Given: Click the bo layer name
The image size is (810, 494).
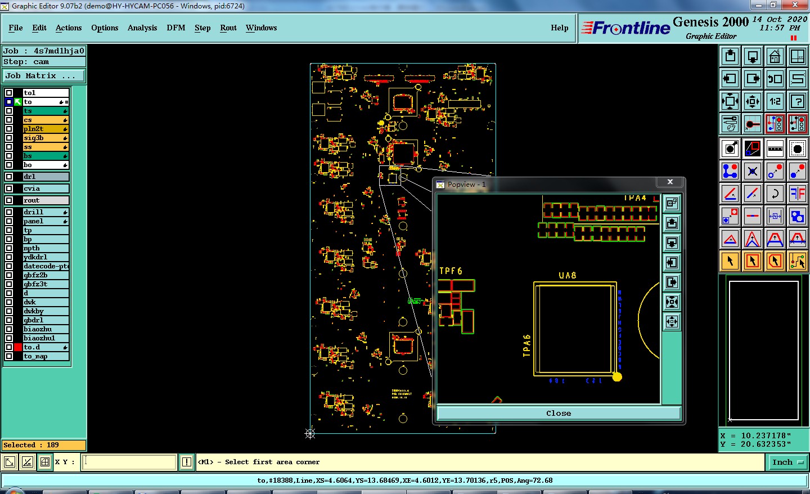Looking at the screenshot, I should (46, 165).
